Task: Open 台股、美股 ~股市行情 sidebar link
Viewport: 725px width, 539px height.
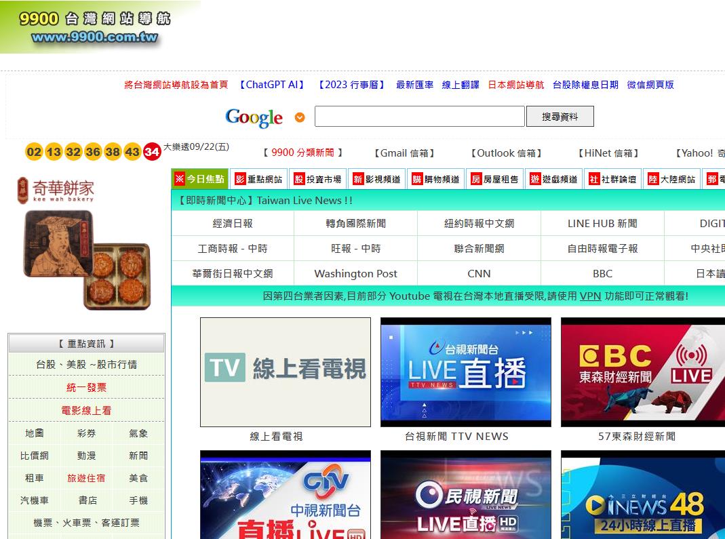Action: coord(86,364)
